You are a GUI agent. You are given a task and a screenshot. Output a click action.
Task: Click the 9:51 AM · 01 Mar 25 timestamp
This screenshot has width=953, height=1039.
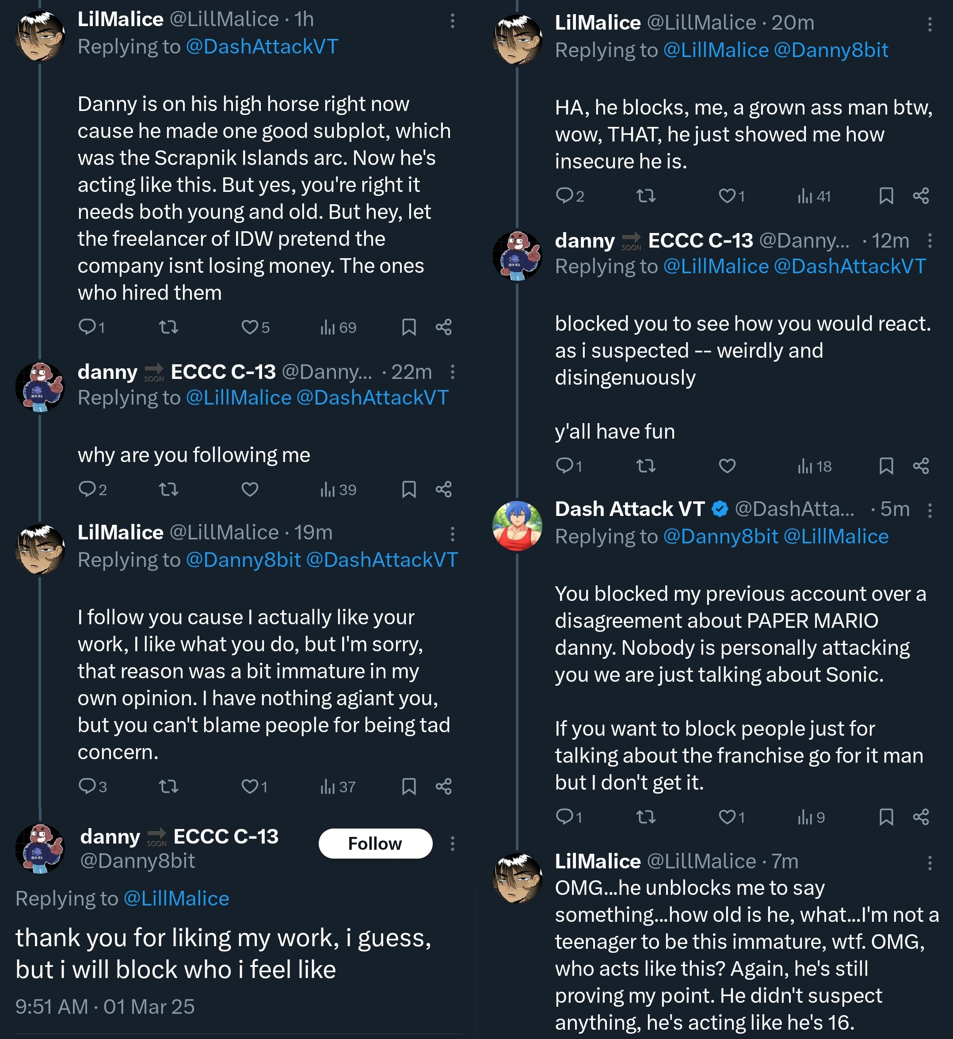[x=105, y=1006]
